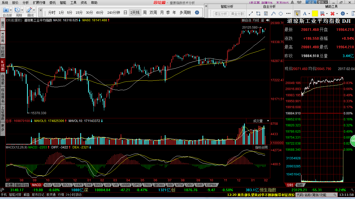Switch to the BOLL indicator tab
Screen dimensions: 355x199
67,185
